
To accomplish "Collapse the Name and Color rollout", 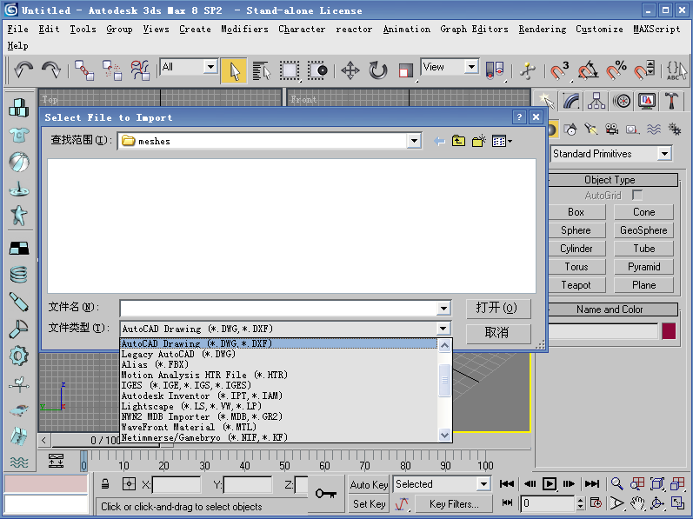I will click(x=612, y=309).
